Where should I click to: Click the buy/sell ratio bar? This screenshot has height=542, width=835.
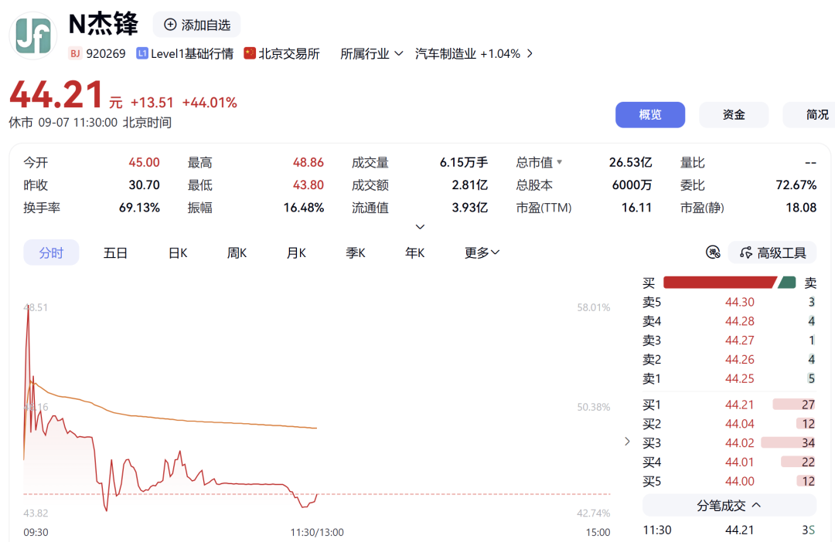coord(730,283)
